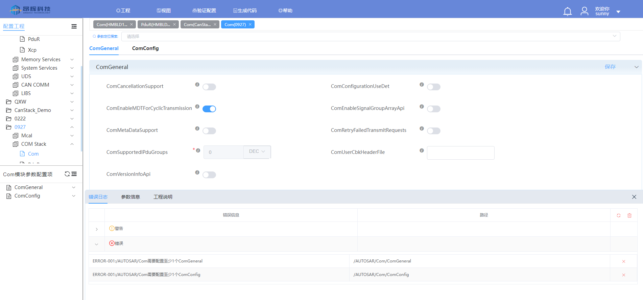Switch to the ComConfig tab
643x300 pixels.
pos(145,48)
